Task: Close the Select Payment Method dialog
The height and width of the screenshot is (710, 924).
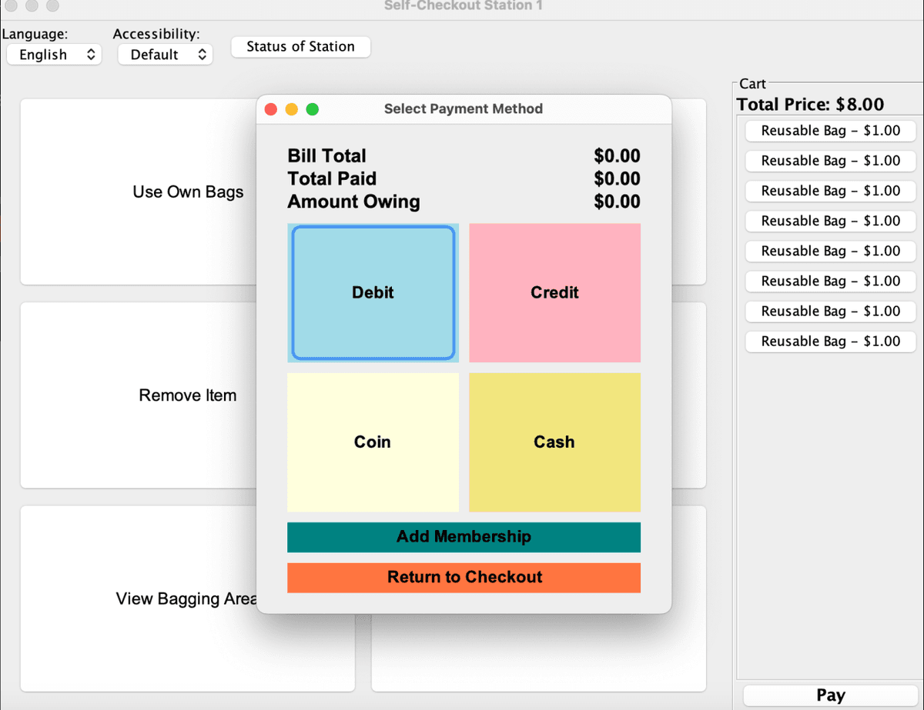Action: click(271, 109)
